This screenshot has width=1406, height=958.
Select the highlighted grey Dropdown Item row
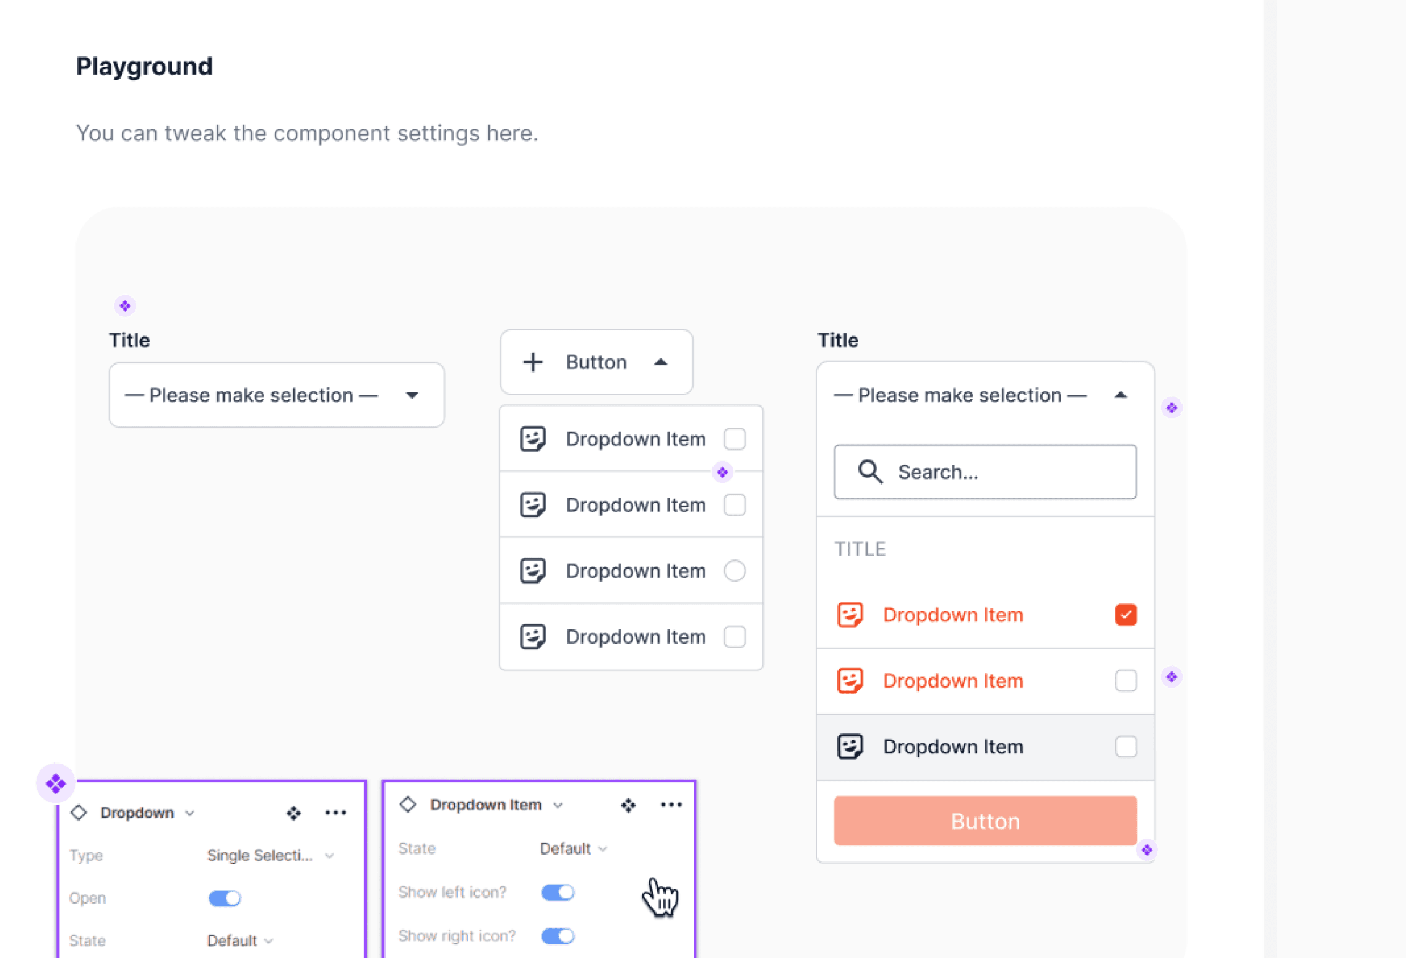pyautogui.click(x=985, y=746)
